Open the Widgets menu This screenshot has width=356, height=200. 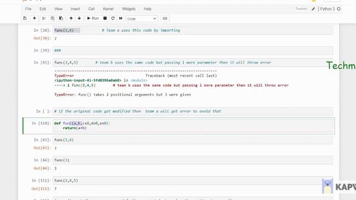(x=128, y=9)
